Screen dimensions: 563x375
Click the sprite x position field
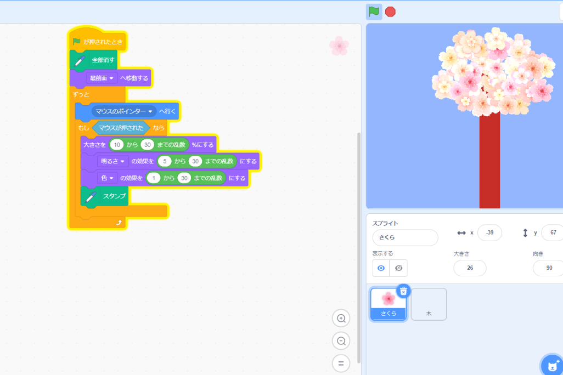(489, 232)
